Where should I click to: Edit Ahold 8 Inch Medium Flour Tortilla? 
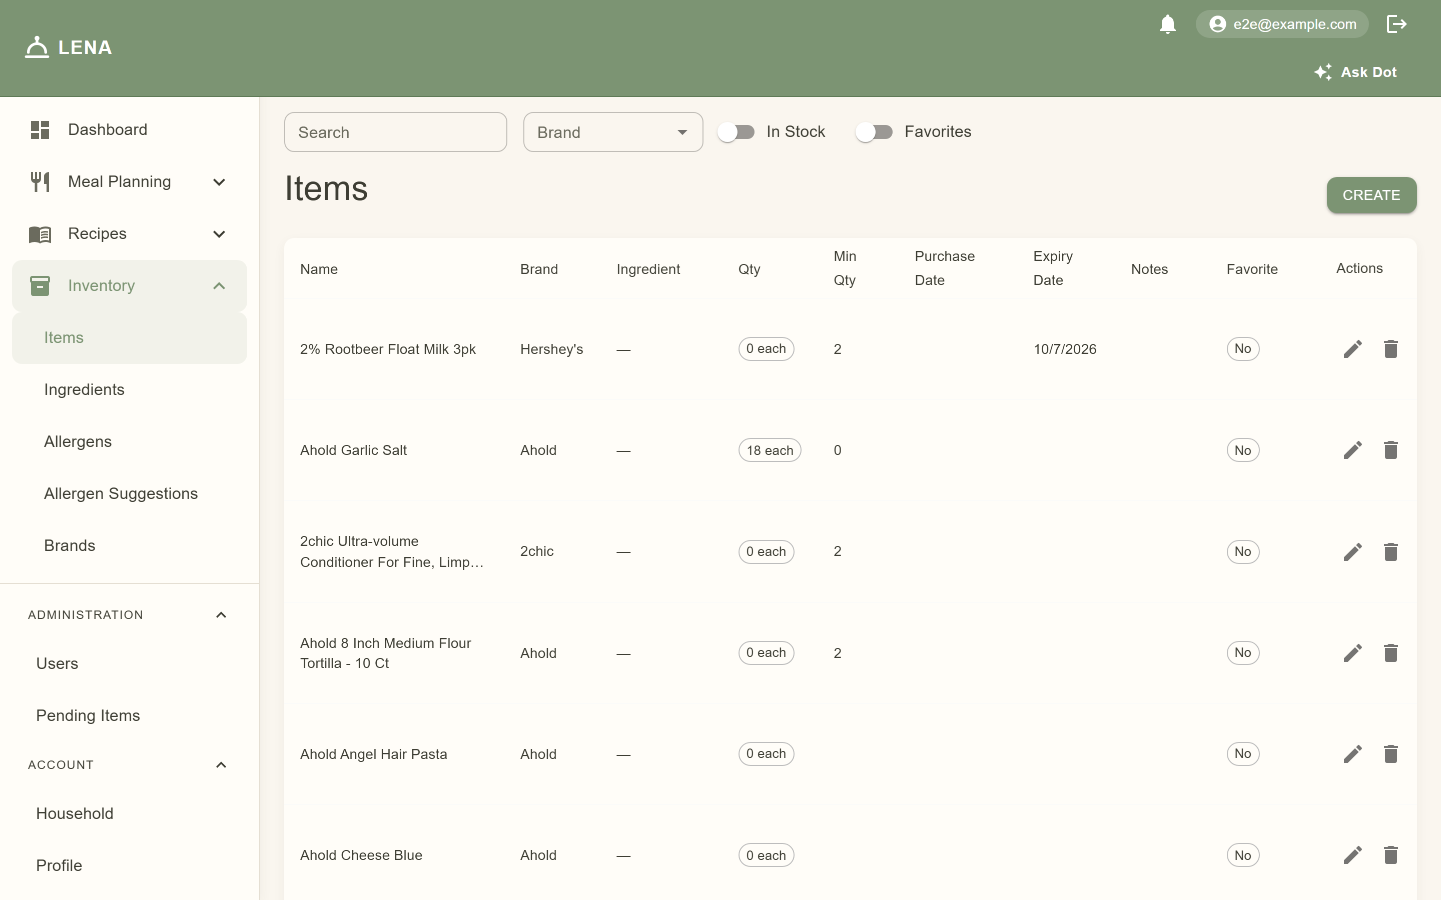(1352, 653)
